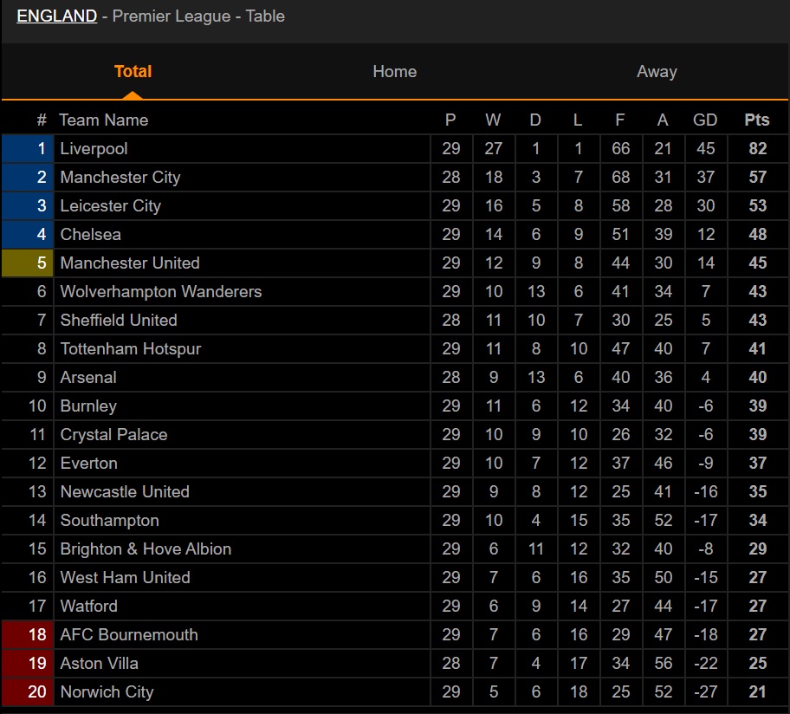
Task: Open Brighton & Hove Albion link
Action: coord(146,548)
